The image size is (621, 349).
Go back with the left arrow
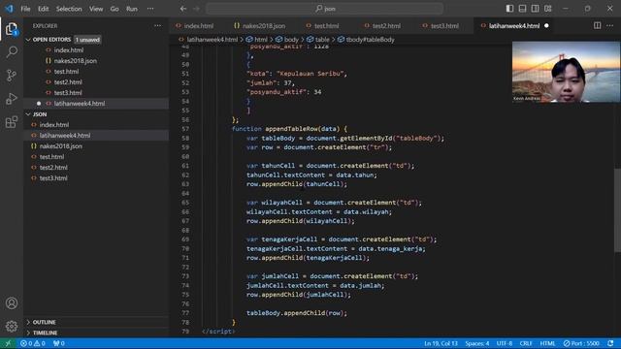click(183, 9)
